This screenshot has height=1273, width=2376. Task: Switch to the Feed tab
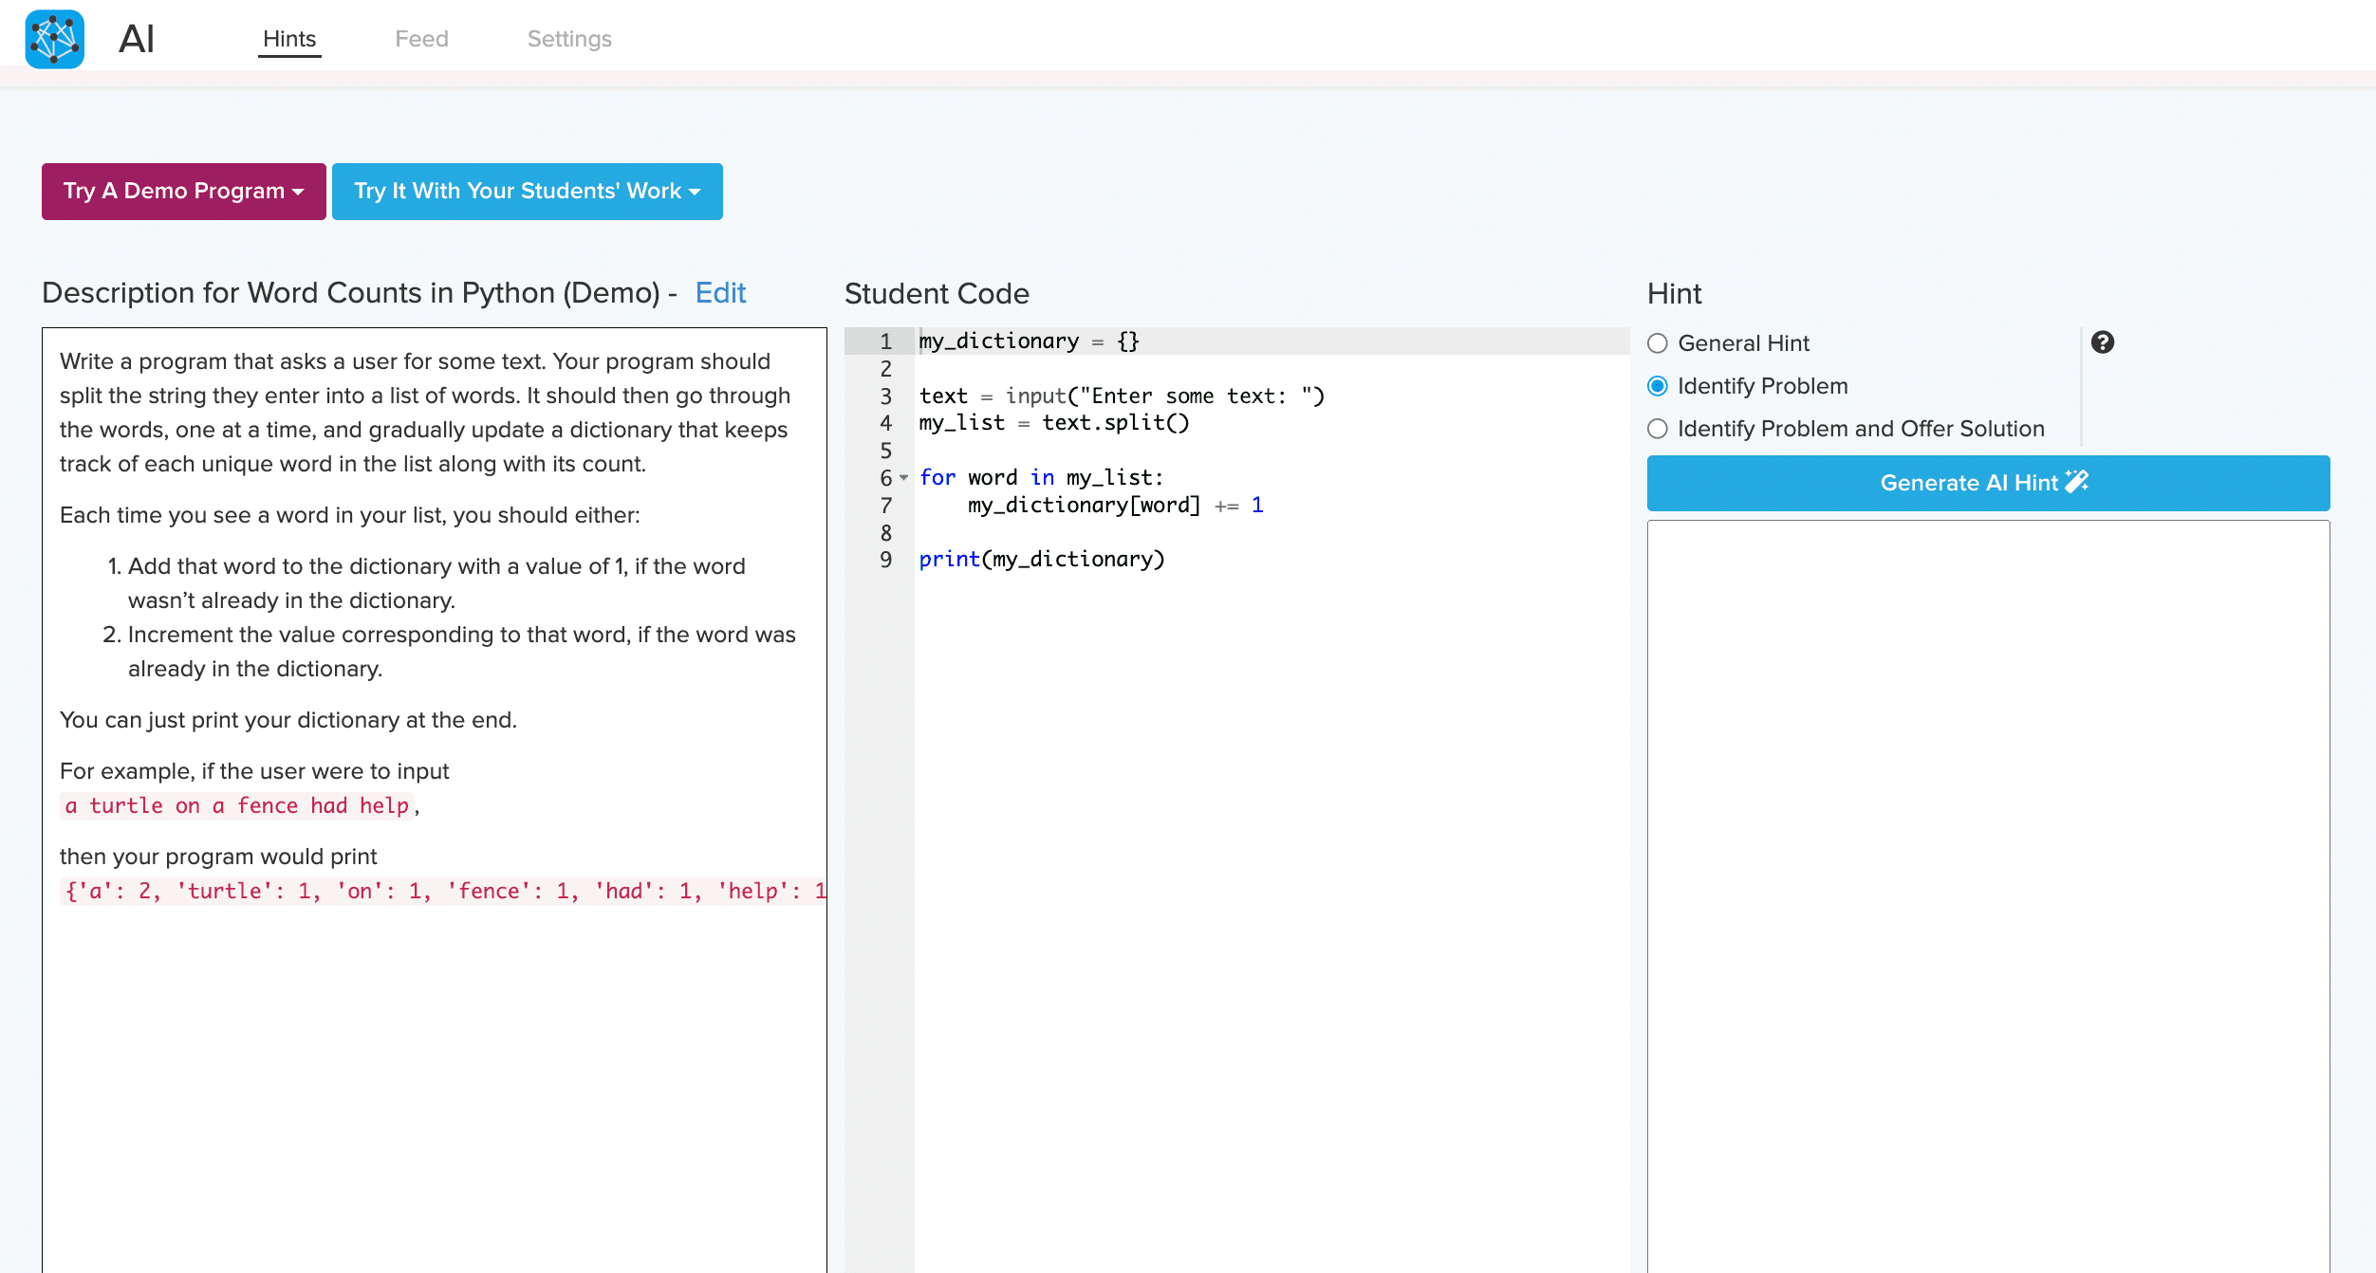coord(421,39)
